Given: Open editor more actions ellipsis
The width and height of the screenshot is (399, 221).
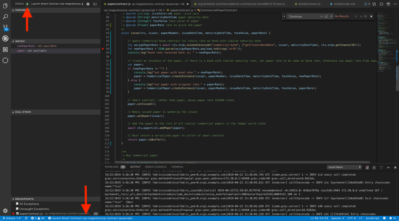Looking at the screenshot, I should 395,4.
